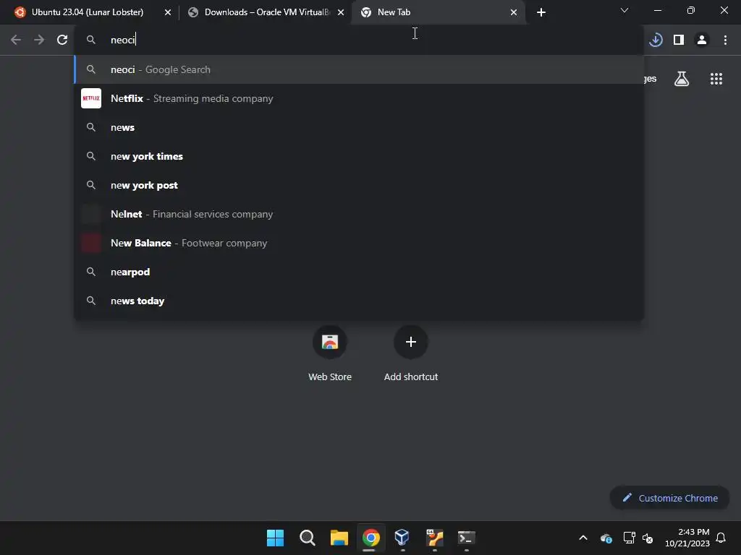Screen dimensions: 741x555
Task: Show hidden system tray icons
Action: [x=583, y=538]
